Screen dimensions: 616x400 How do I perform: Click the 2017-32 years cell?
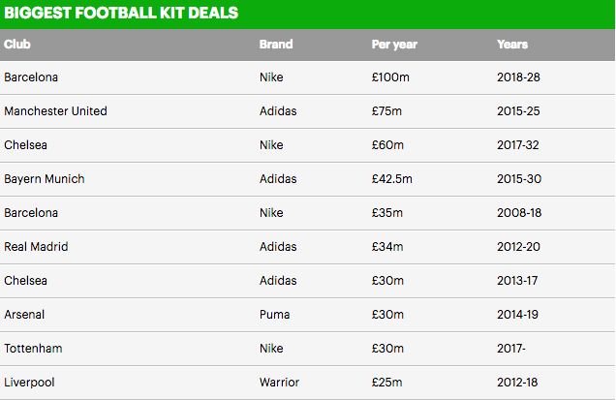click(518, 145)
